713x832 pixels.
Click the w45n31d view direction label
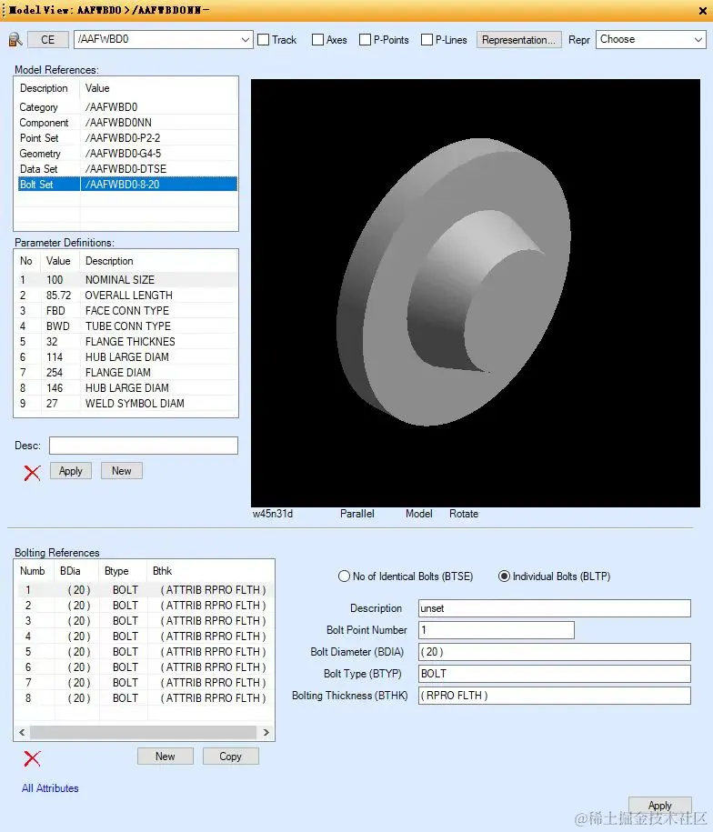click(x=273, y=514)
